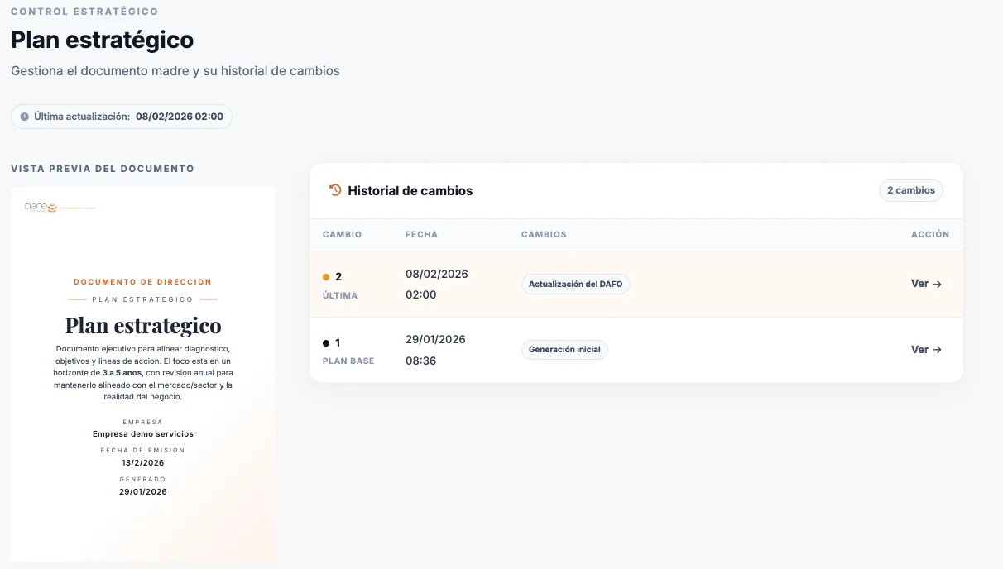The width and height of the screenshot is (1003, 569).
Task: Open version 2 with its Ver arrow link
Action: click(926, 284)
